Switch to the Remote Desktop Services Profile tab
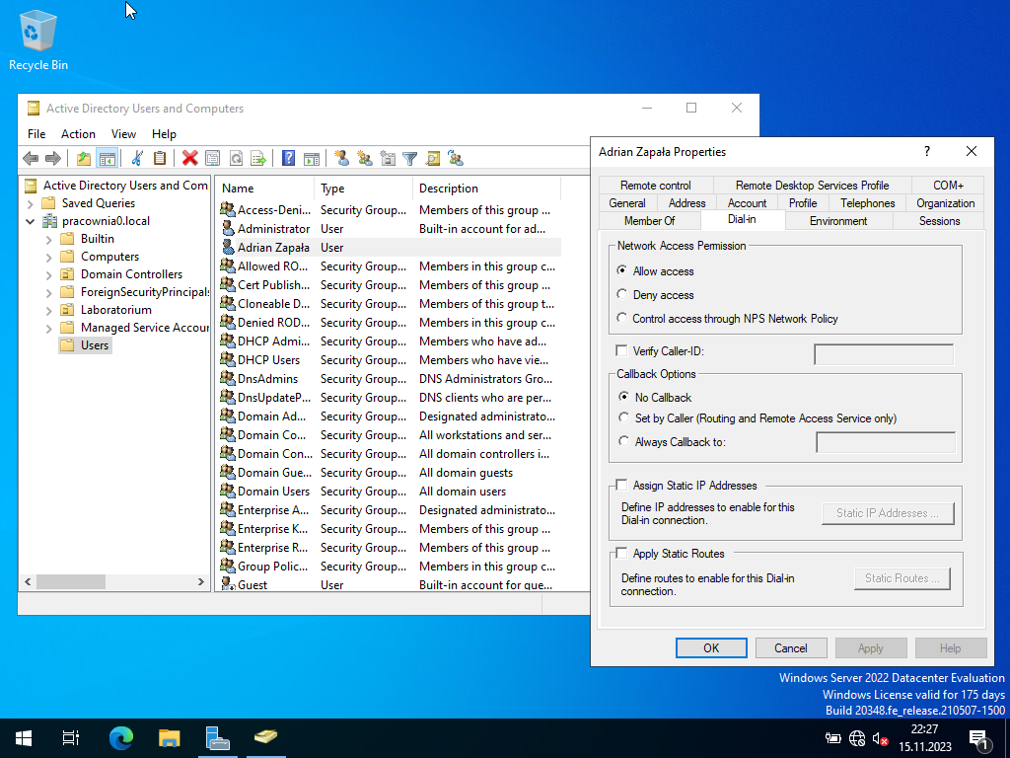 pos(813,185)
